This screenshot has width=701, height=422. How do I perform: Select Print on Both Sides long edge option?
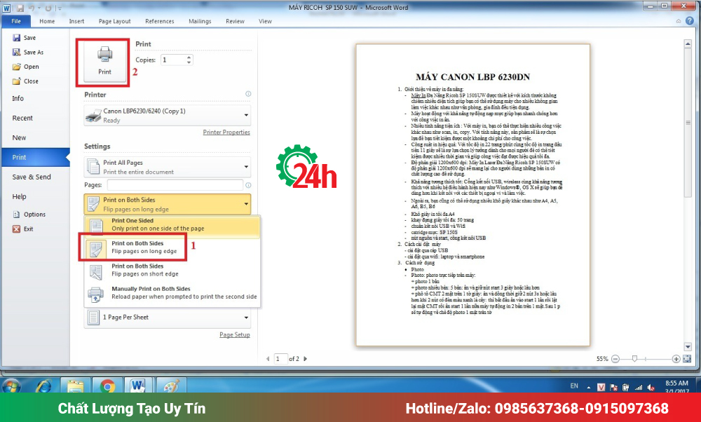pos(172,247)
